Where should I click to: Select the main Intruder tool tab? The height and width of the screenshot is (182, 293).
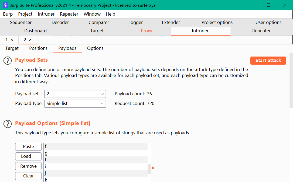click(x=200, y=31)
